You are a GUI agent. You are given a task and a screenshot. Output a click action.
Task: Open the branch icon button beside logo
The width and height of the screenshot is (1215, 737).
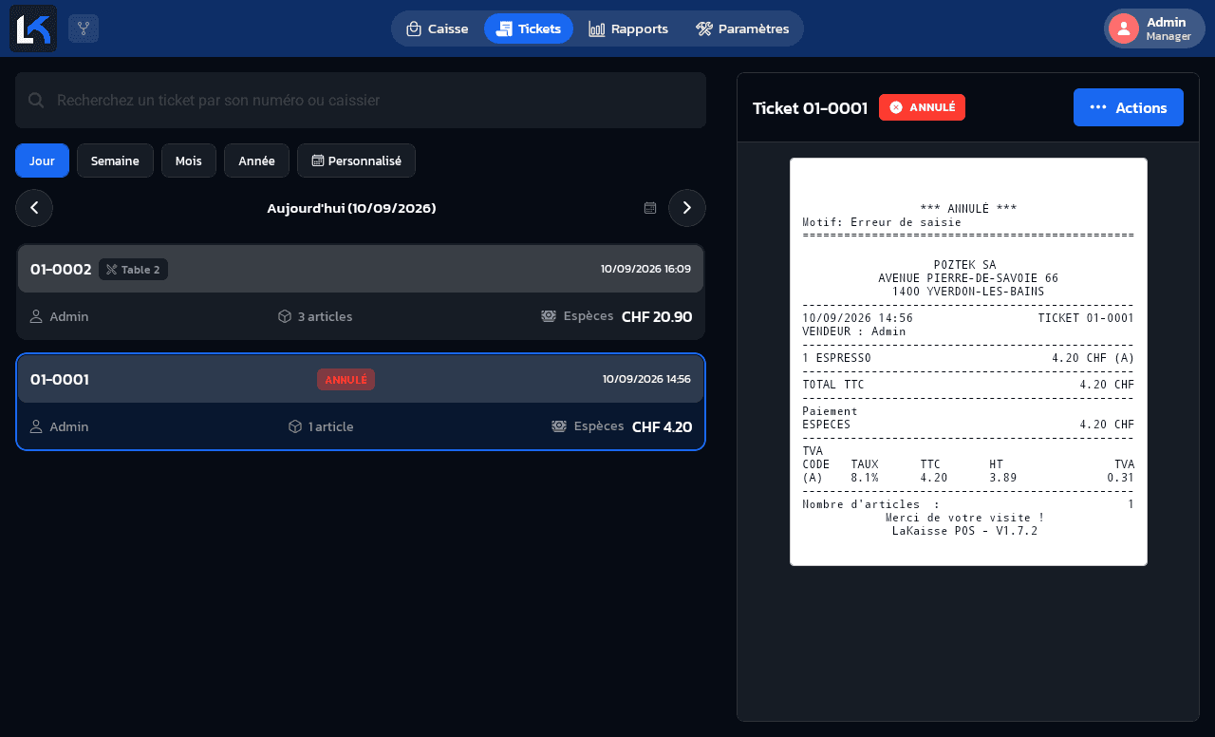tap(84, 28)
